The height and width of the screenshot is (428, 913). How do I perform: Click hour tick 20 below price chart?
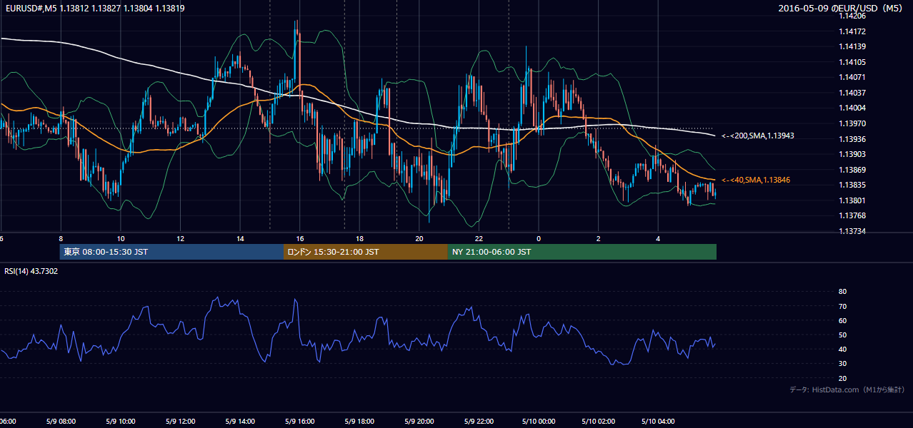[x=419, y=239]
